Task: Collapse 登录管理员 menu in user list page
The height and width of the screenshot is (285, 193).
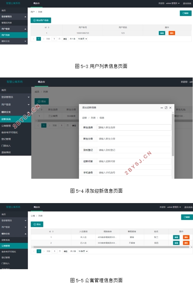Action: 14,16
